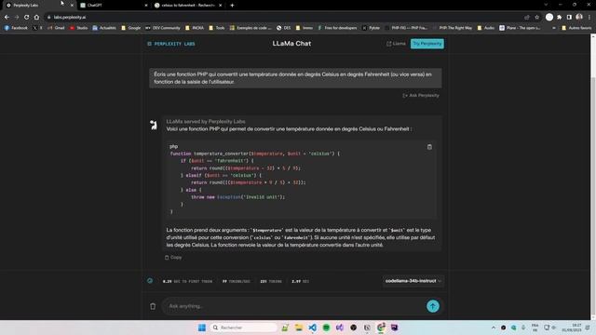This screenshot has height=335, width=596.
Task: Close the celsius to fahrenheit tab
Action: pyautogui.click(x=220, y=6)
